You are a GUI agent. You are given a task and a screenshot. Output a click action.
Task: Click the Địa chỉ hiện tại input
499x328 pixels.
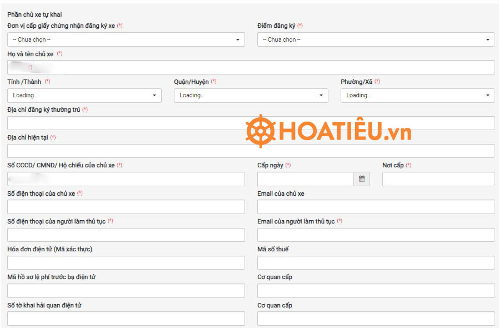click(x=251, y=151)
